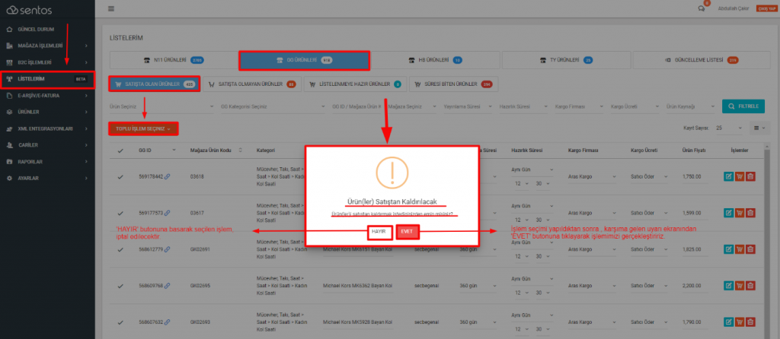Switch to the GG Ürünleri tab
This screenshot has width=780, height=339.
click(x=304, y=60)
